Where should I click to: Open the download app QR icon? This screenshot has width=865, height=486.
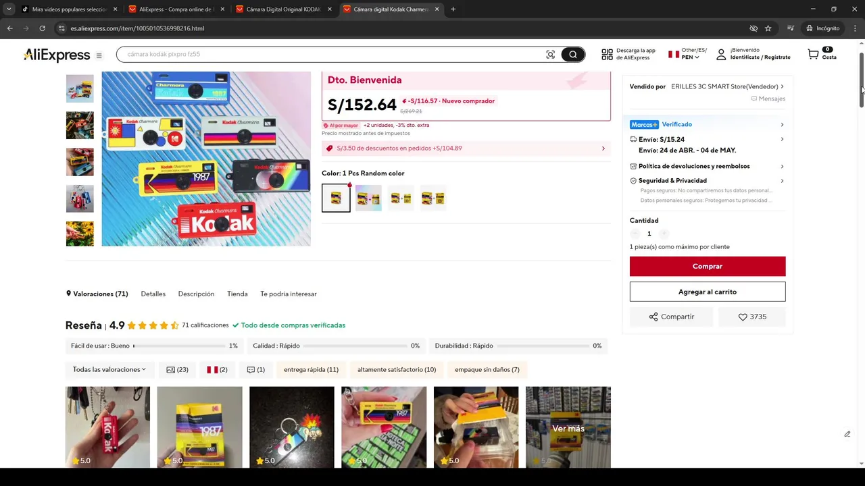click(607, 55)
